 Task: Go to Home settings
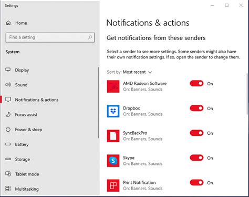tap(21, 23)
